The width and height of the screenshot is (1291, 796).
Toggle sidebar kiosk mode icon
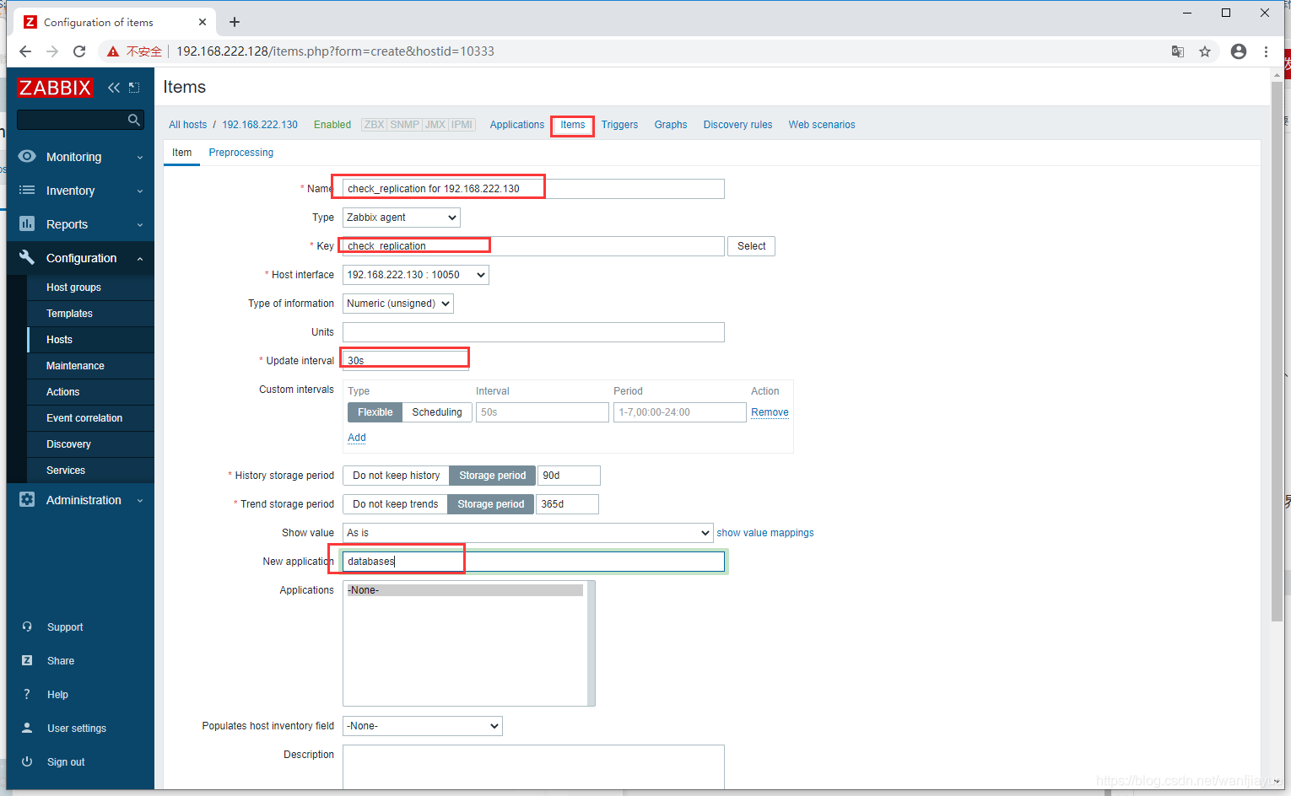tap(134, 88)
